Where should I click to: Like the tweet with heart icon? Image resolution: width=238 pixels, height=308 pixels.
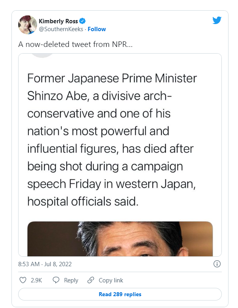(23, 280)
